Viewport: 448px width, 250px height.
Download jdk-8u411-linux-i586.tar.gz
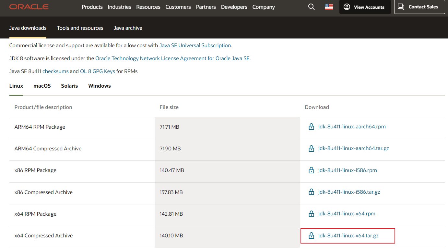tap(349, 192)
